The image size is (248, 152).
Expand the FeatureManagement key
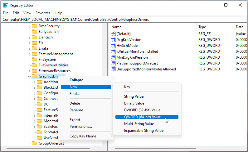29,54
